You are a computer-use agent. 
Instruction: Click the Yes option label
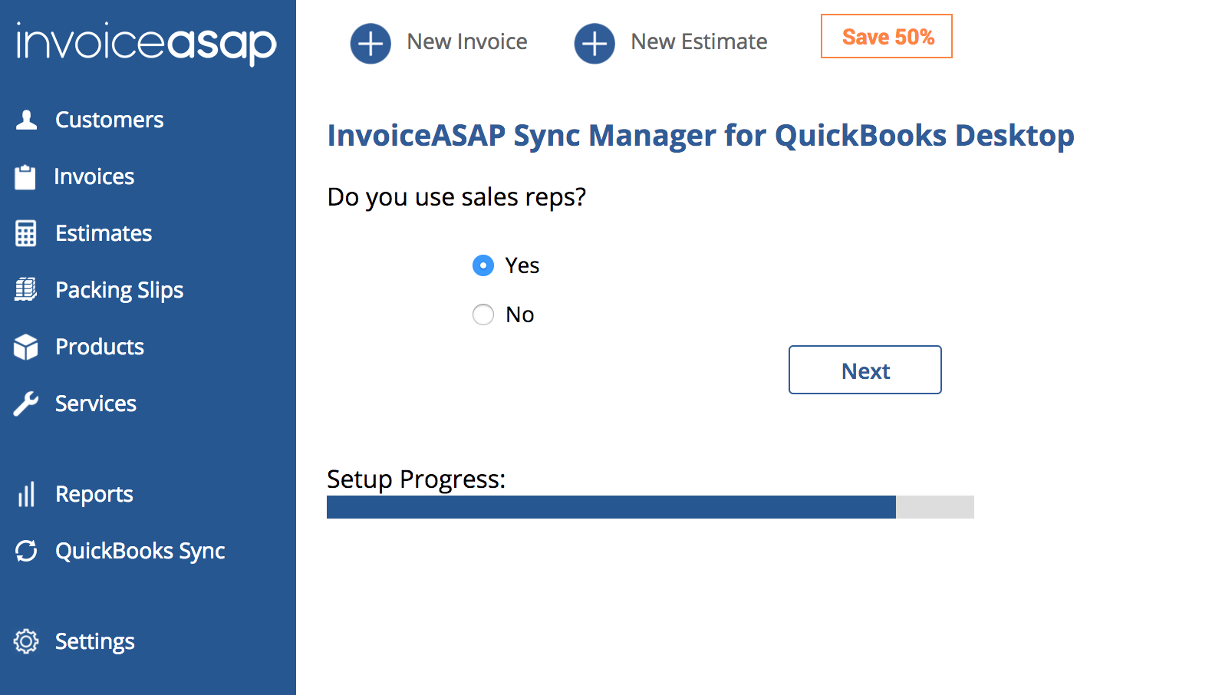point(522,265)
